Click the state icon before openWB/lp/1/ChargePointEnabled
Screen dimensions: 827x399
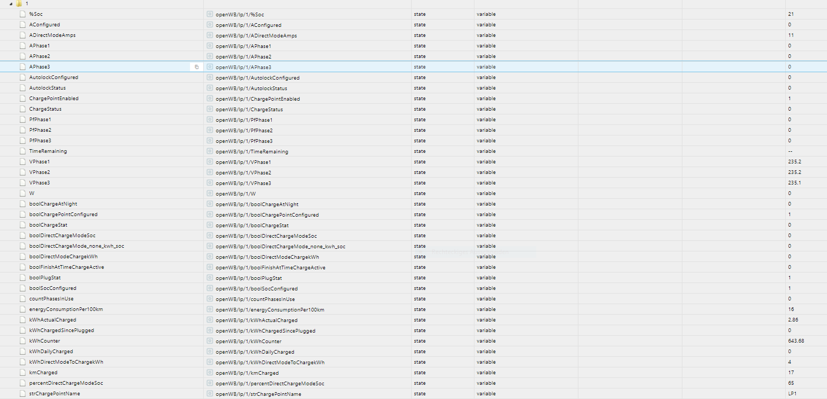[210, 99]
